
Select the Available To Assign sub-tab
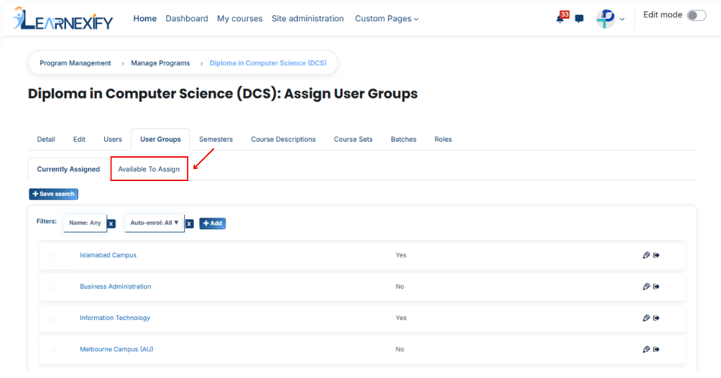[149, 169]
